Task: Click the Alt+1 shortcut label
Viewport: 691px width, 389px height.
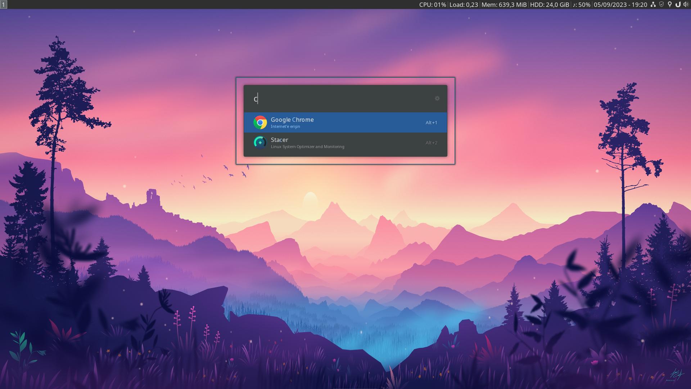Action: 431,122
